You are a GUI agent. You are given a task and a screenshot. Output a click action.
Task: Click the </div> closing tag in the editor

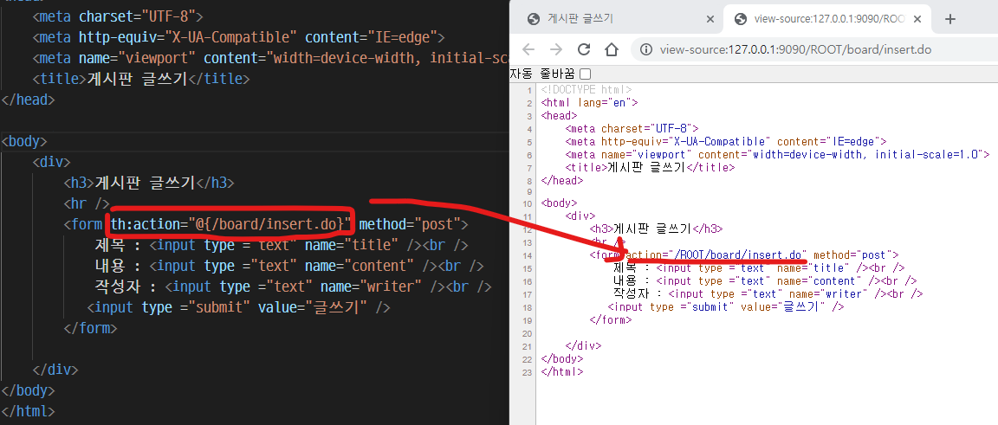(x=55, y=370)
